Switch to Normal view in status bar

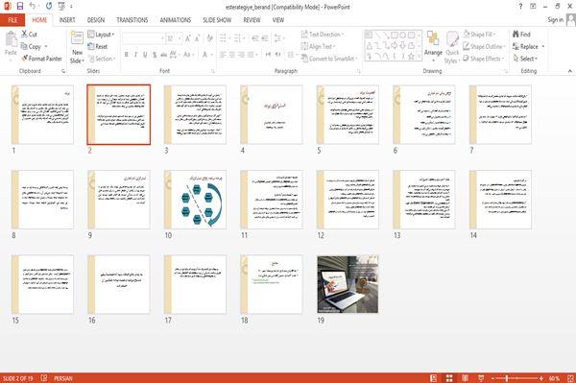[434, 378]
